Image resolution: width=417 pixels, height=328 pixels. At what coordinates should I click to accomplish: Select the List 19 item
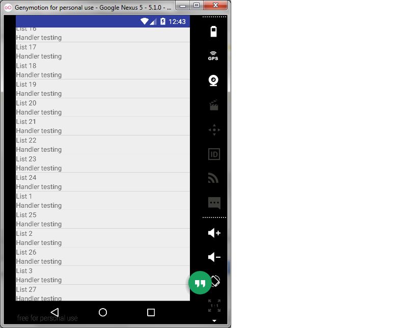click(103, 89)
